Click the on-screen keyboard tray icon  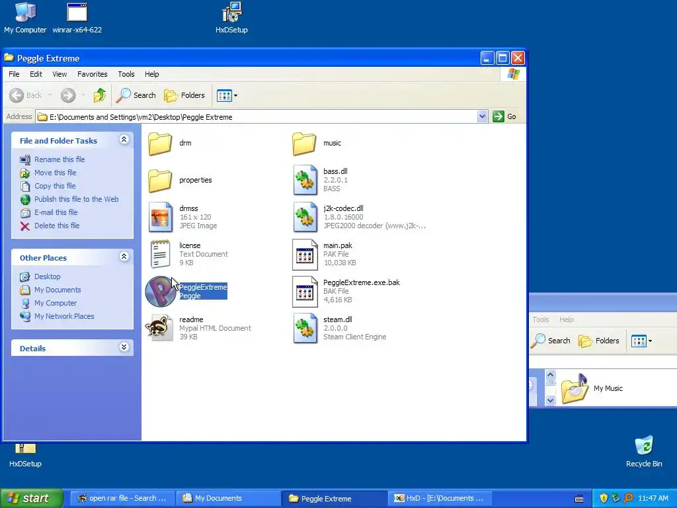(x=579, y=499)
